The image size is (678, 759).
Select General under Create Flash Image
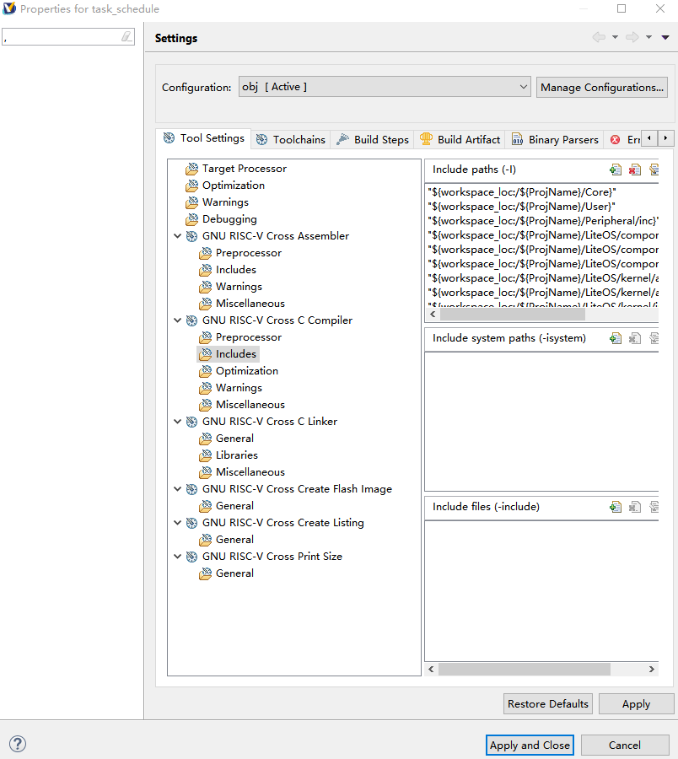click(226, 506)
